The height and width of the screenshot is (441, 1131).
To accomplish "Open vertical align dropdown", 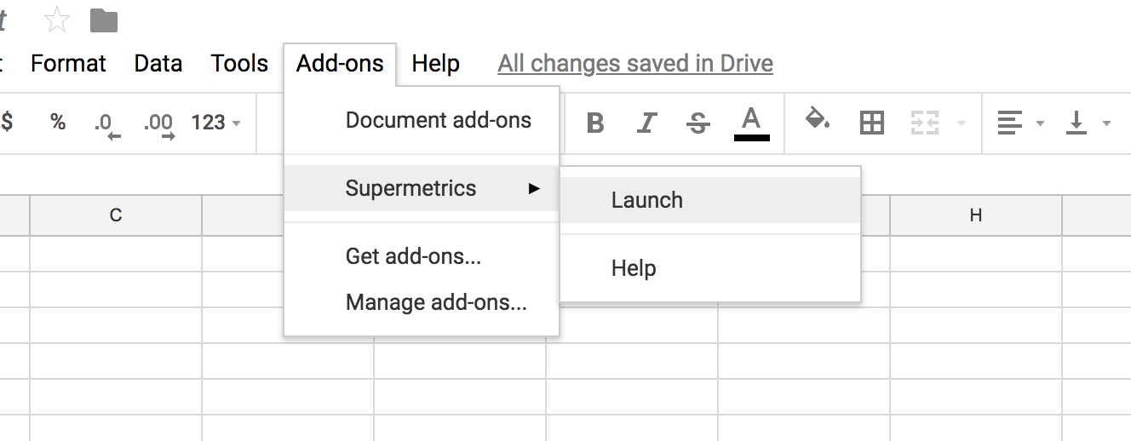I will pyautogui.click(x=1088, y=123).
